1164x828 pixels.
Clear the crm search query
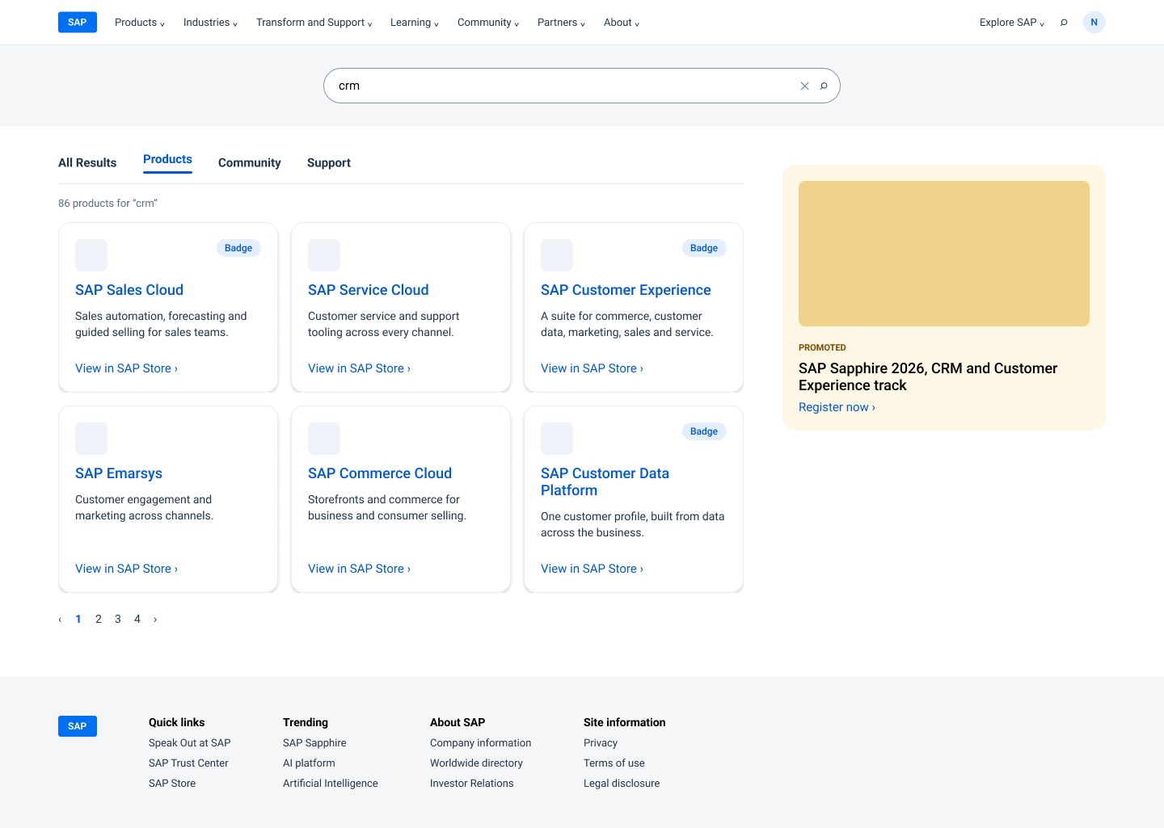(804, 86)
